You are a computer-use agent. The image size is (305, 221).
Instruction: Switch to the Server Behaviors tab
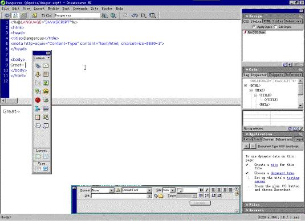(x=277, y=139)
